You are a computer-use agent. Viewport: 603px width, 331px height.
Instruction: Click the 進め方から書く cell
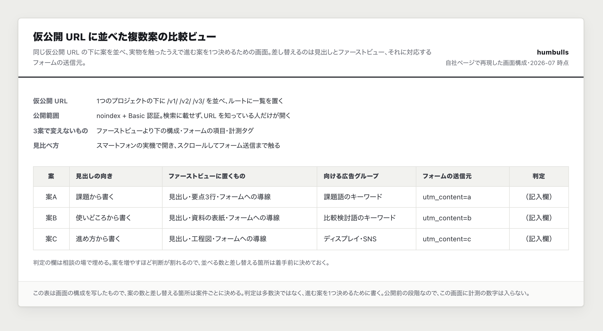116,239
